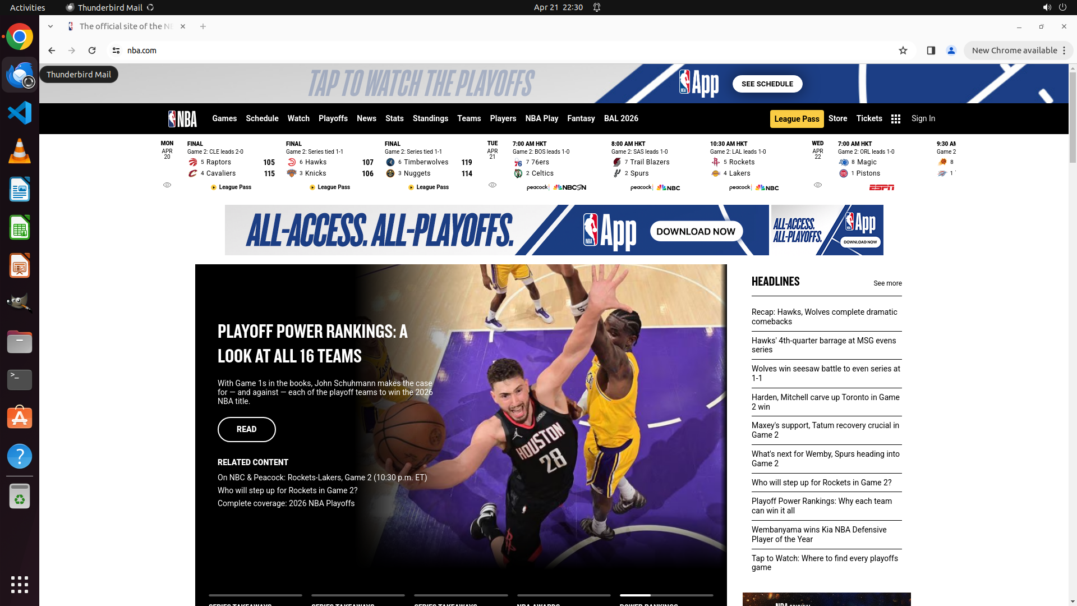The width and height of the screenshot is (1077, 606).
Task: Click the Chrome profile avatar icon
Action: pyautogui.click(x=951, y=50)
